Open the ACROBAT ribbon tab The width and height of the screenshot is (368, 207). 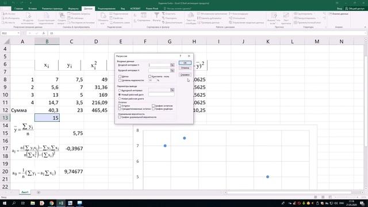[136, 9]
